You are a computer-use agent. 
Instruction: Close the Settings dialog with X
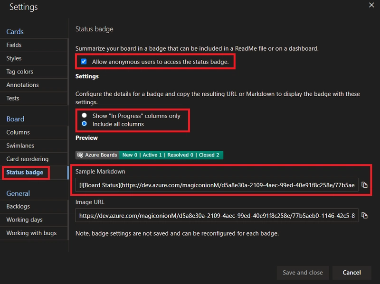pyautogui.click(x=371, y=5)
